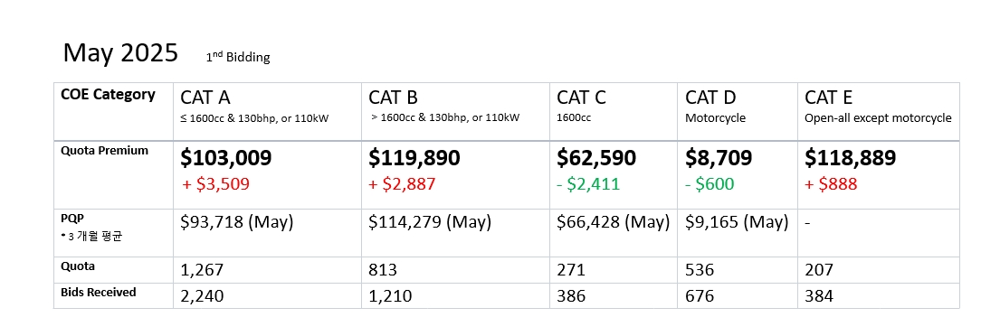Viewport: 981px width, 336px height.
Task: Click the $8,709 motorcycle premium
Action: 719,158
